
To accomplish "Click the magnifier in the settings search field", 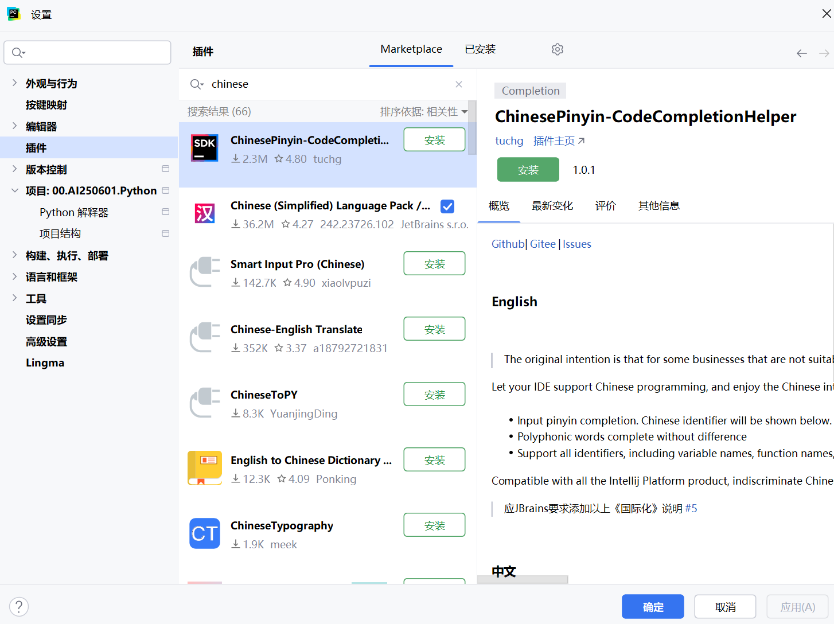I will (x=18, y=52).
